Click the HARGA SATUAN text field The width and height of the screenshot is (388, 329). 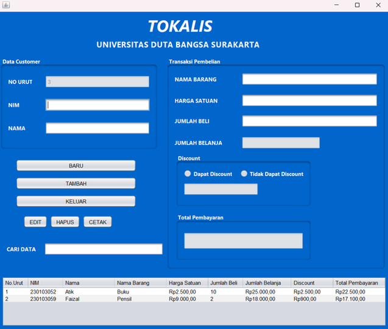(309, 101)
